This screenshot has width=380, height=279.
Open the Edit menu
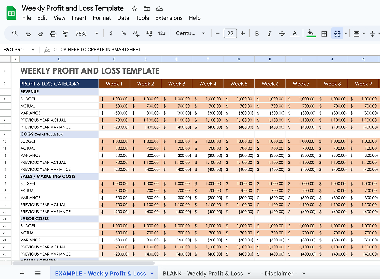pyautogui.click(x=42, y=18)
